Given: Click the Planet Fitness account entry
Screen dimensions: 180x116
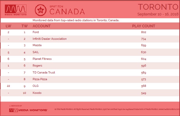Looking at the screenshot, I should tap(42, 59).
